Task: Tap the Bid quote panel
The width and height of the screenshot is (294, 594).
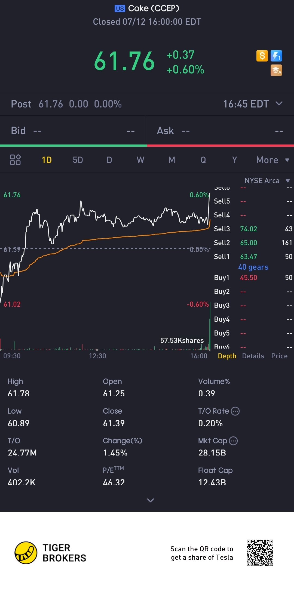Action: click(x=73, y=131)
